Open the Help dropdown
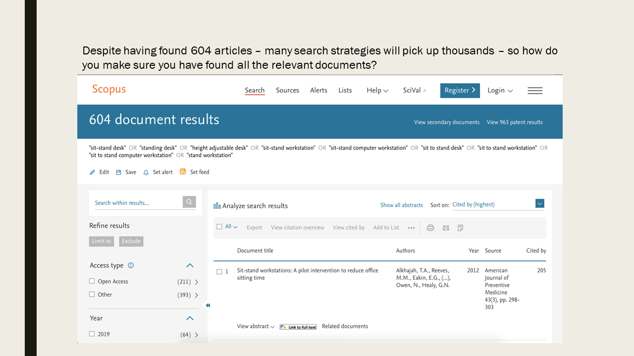The image size is (634, 356). click(x=377, y=90)
